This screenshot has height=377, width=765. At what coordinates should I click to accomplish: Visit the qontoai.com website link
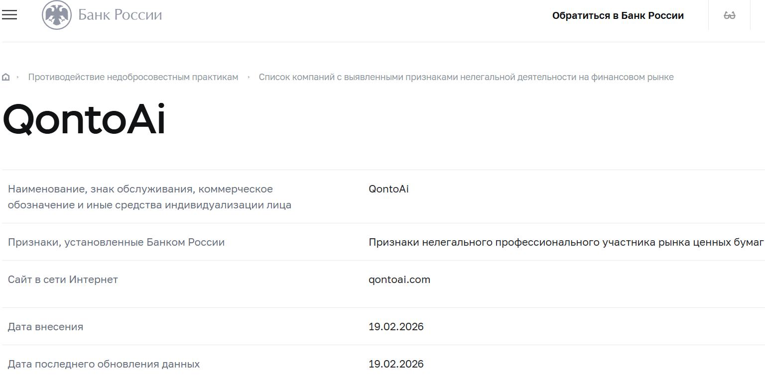[x=399, y=280]
